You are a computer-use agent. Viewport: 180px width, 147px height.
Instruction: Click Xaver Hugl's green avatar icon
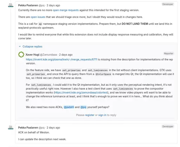[21, 55]
